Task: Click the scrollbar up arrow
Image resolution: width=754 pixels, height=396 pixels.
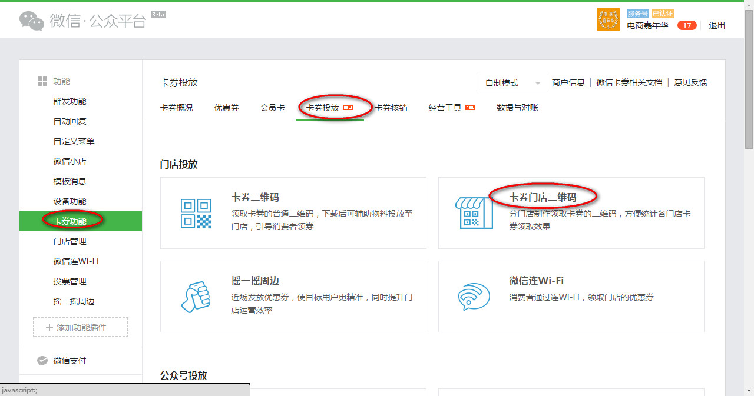Action: pos(749,4)
